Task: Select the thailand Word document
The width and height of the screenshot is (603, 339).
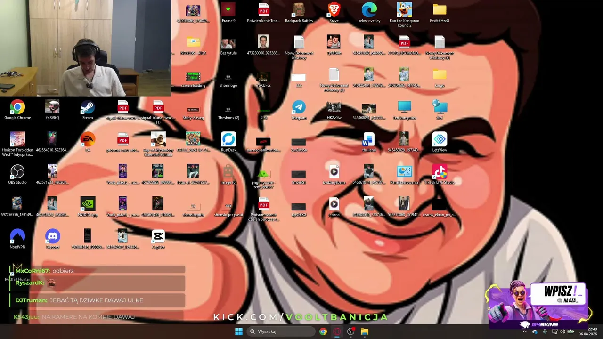Action: pyautogui.click(x=369, y=142)
